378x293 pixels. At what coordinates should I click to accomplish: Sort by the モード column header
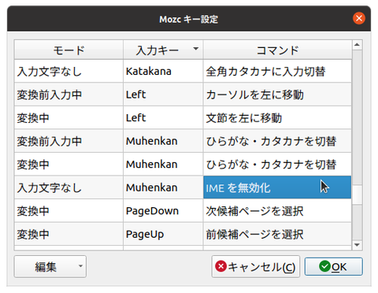(x=69, y=50)
